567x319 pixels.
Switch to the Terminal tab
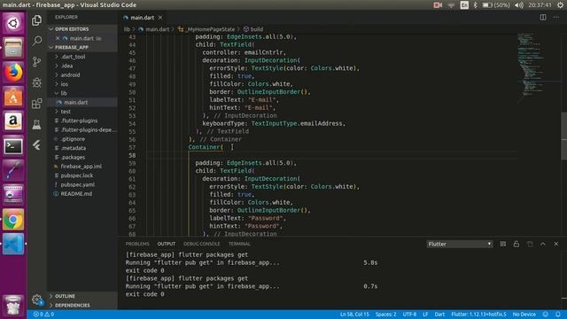pos(239,245)
